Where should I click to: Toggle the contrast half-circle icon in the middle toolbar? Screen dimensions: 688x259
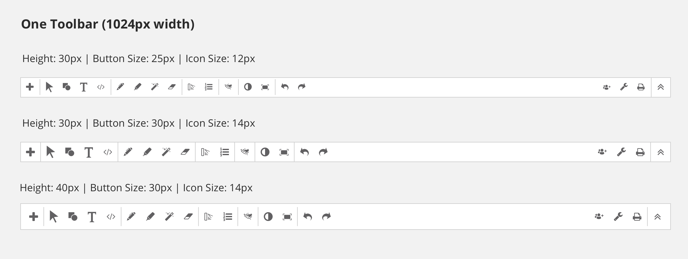(x=265, y=152)
